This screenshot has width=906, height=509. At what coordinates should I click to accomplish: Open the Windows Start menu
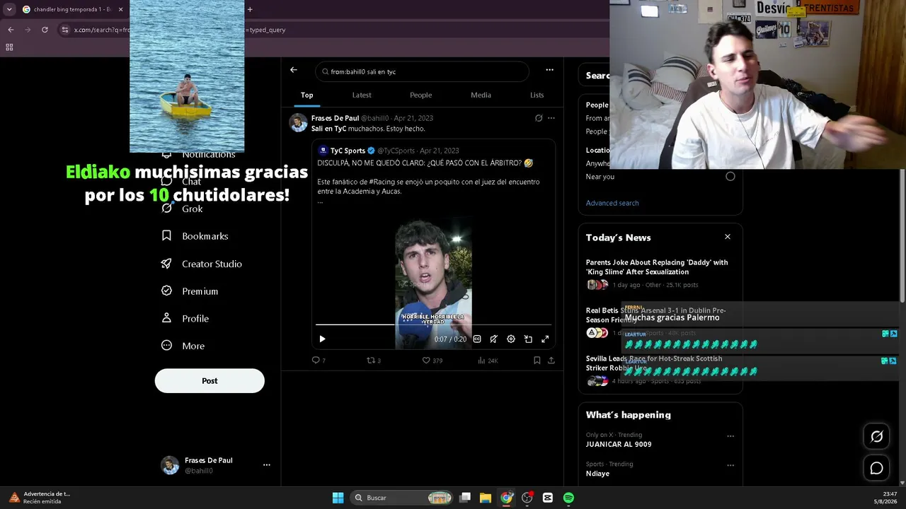click(338, 498)
